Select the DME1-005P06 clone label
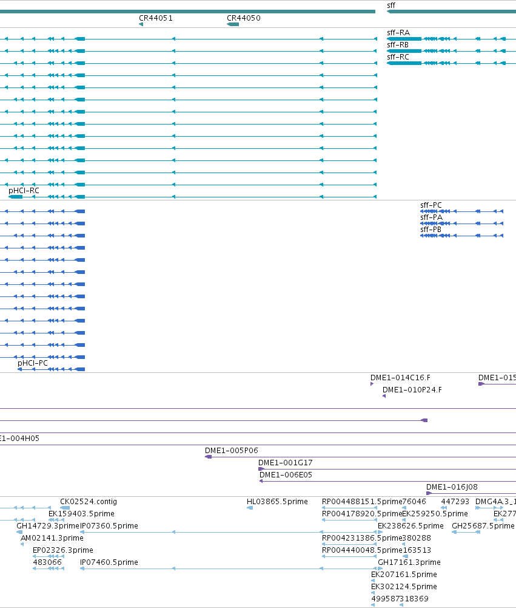This screenshot has height=608, width=516. pyautogui.click(x=232, y=451)
